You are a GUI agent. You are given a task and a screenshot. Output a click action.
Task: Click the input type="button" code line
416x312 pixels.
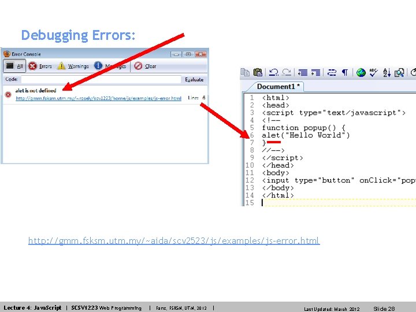339,180
